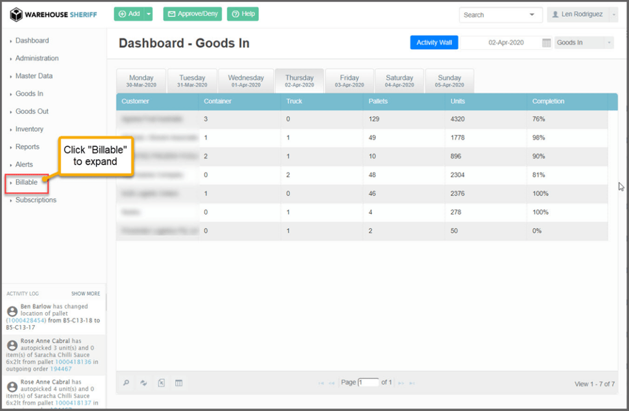Open the calendar date picker icon

point(546,43)
